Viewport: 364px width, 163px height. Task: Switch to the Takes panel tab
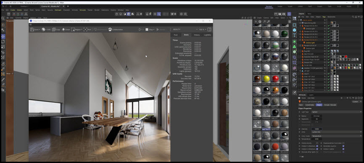pyautogui.click(x=309, y=14)
